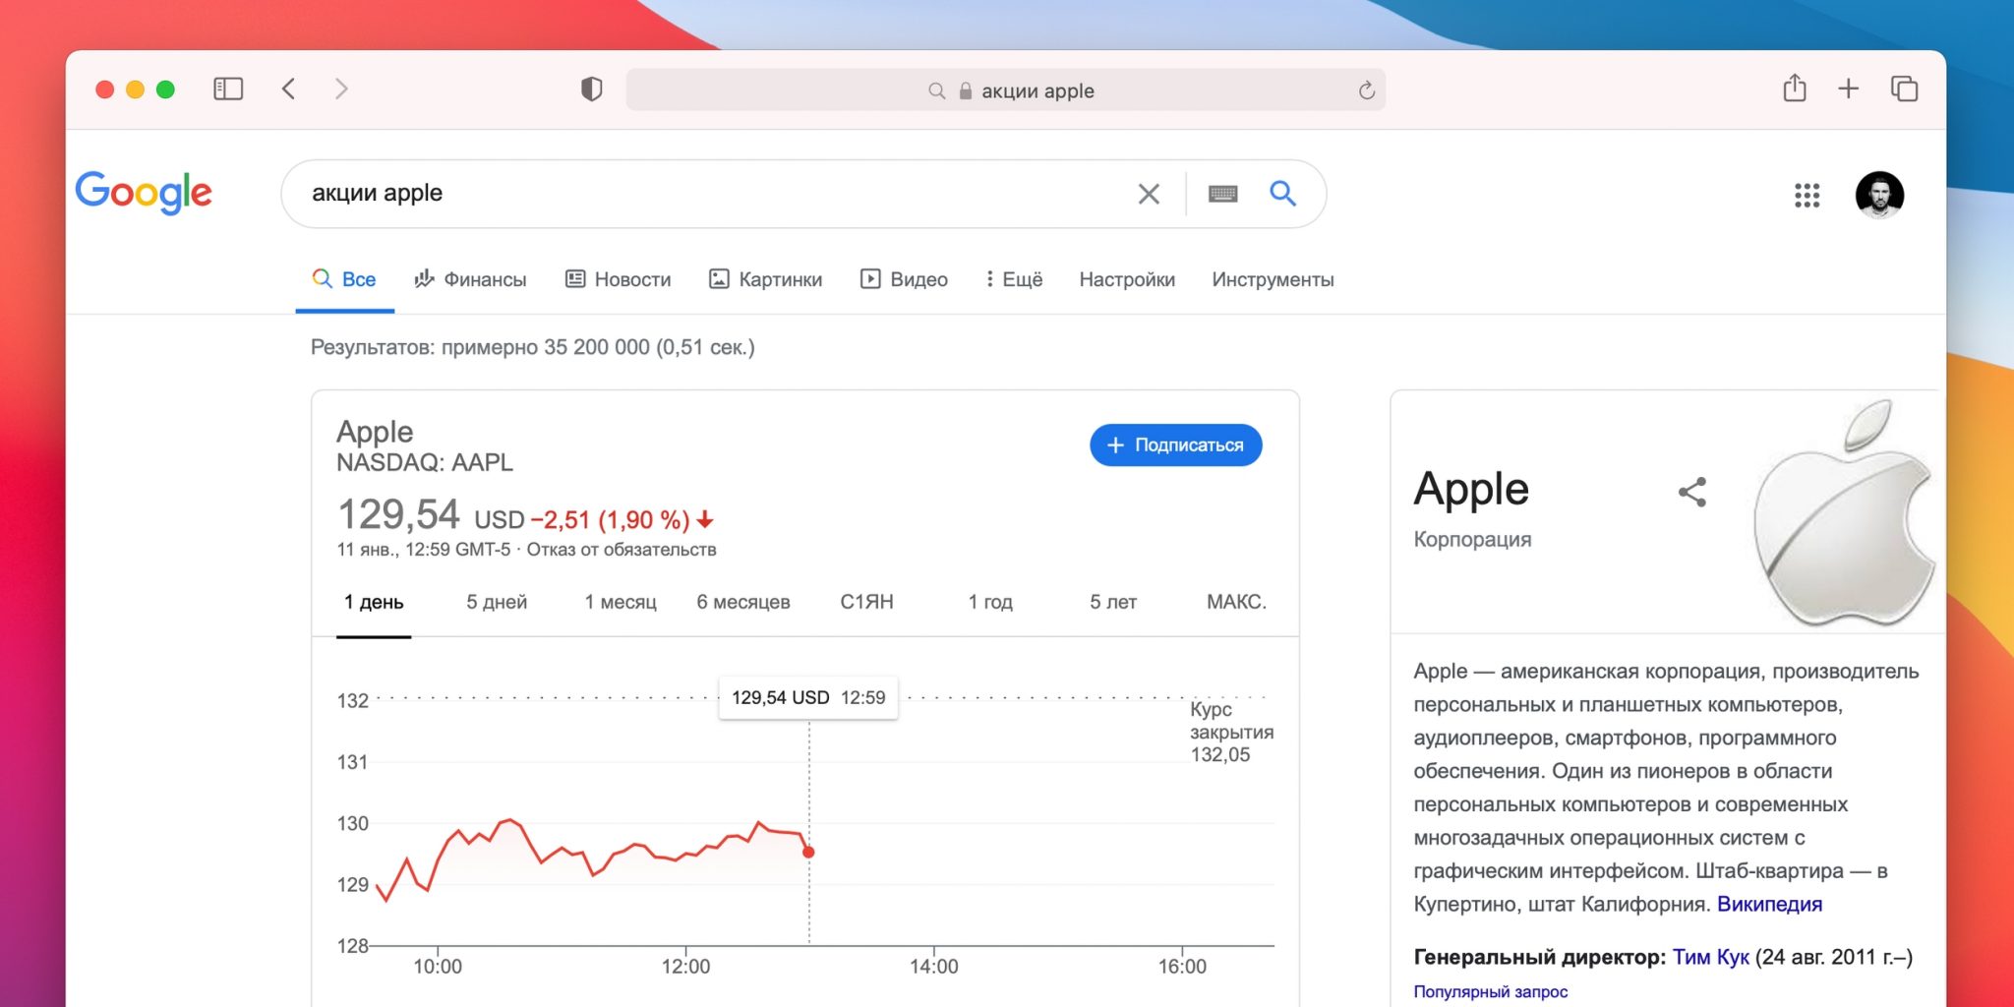This screenshot has height=1007, width=2014.
Task: Go forward with the Safari forward arrow
Action: (x=341, y=89)
